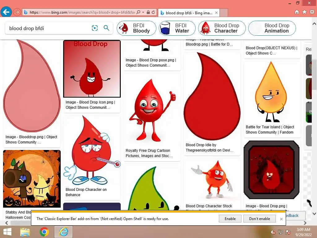
Task: Click 'Blood Drop Character Stock' caption
Action: [209, 206]
